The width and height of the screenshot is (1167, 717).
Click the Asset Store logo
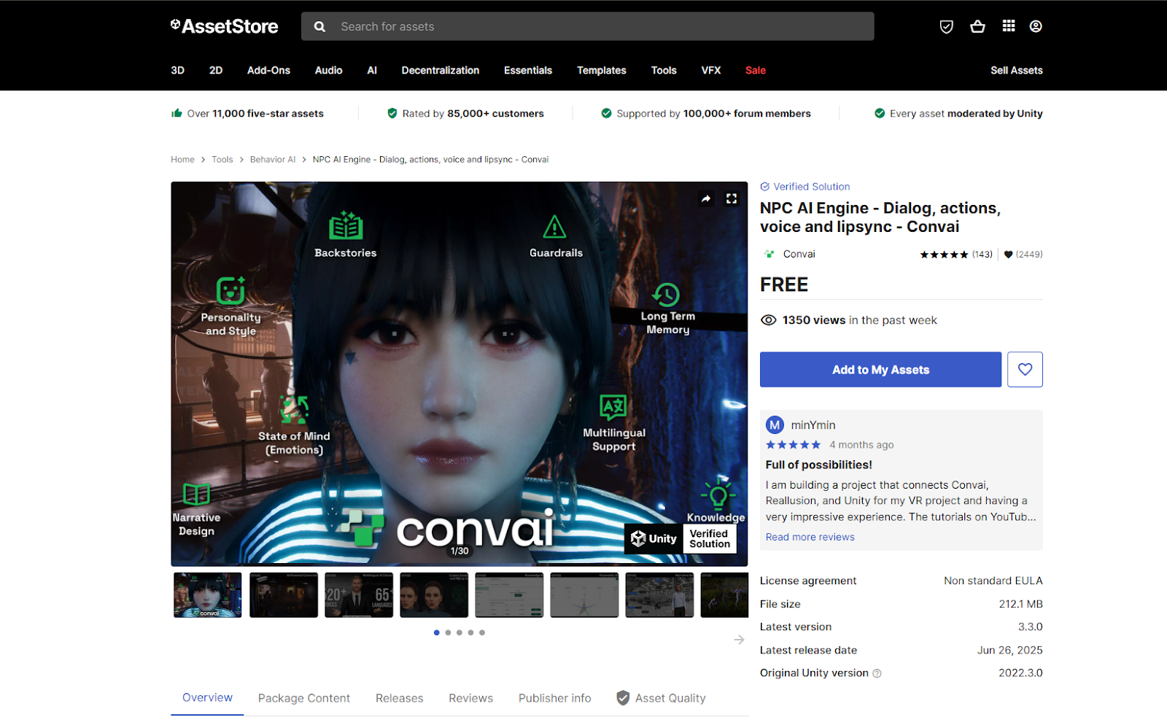[x=224, y=26]
